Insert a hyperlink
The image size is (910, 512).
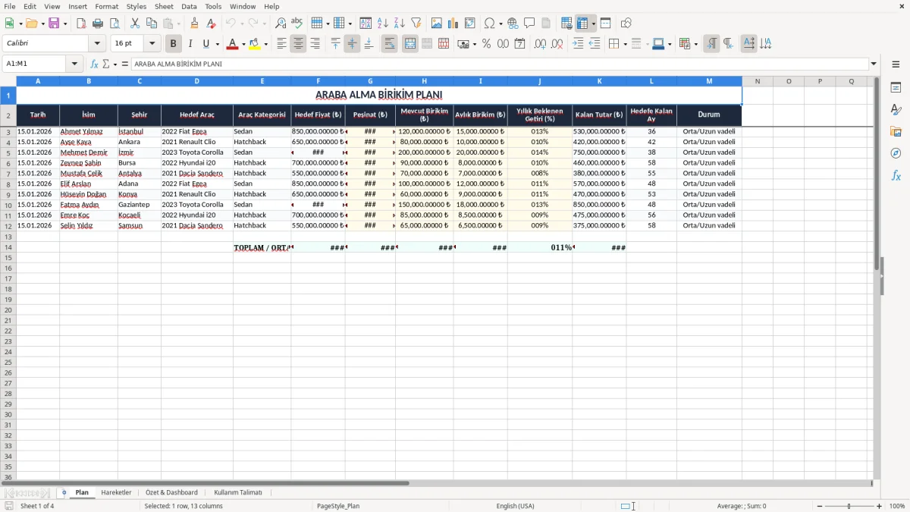click(x=513, y=24)
